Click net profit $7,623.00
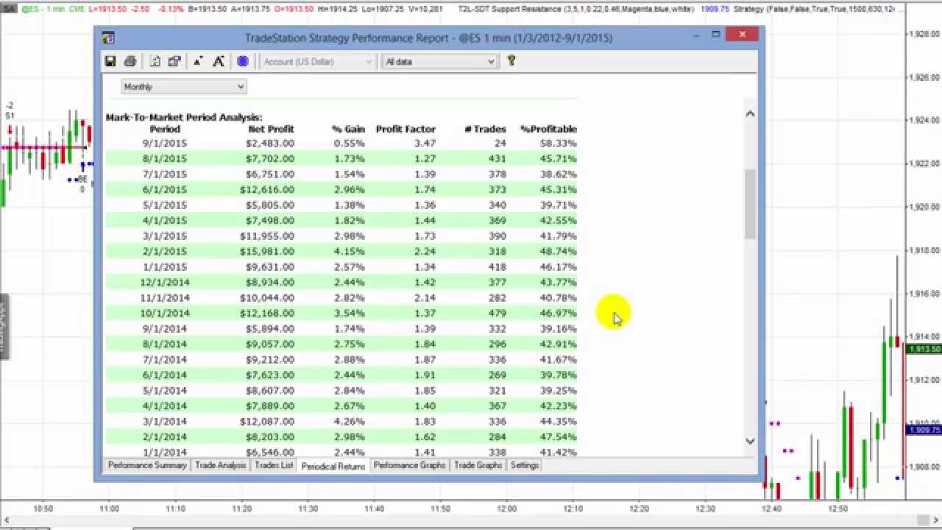 coord(270,375)
